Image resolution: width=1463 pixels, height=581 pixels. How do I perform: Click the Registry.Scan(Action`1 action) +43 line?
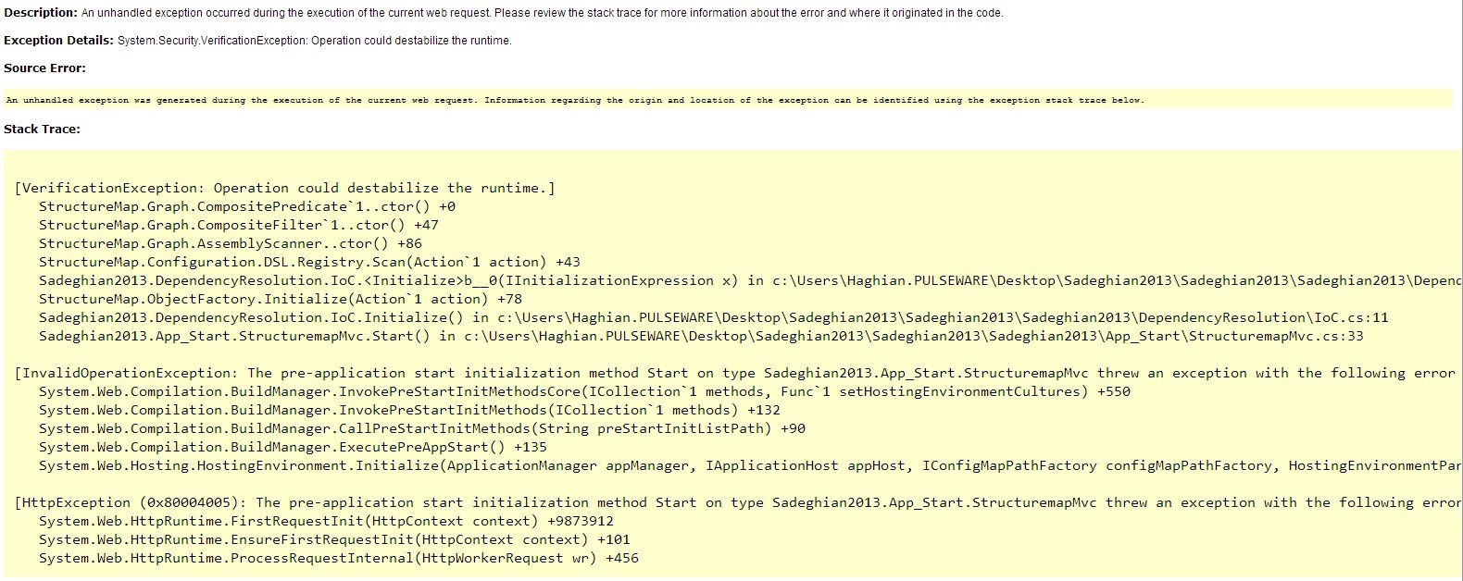[309, 262]
